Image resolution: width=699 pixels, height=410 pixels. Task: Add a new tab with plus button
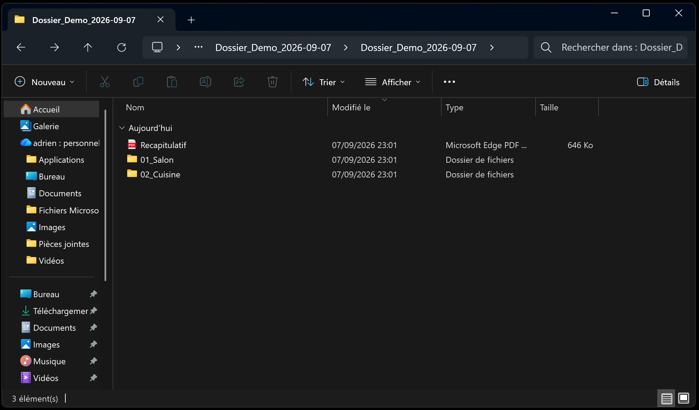191,20
